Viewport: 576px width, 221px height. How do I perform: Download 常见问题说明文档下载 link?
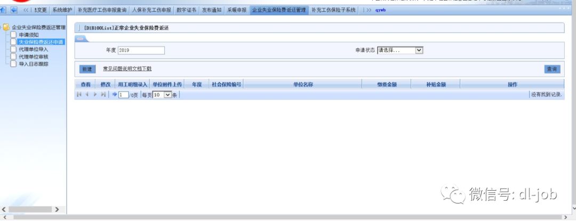(127, 69)
